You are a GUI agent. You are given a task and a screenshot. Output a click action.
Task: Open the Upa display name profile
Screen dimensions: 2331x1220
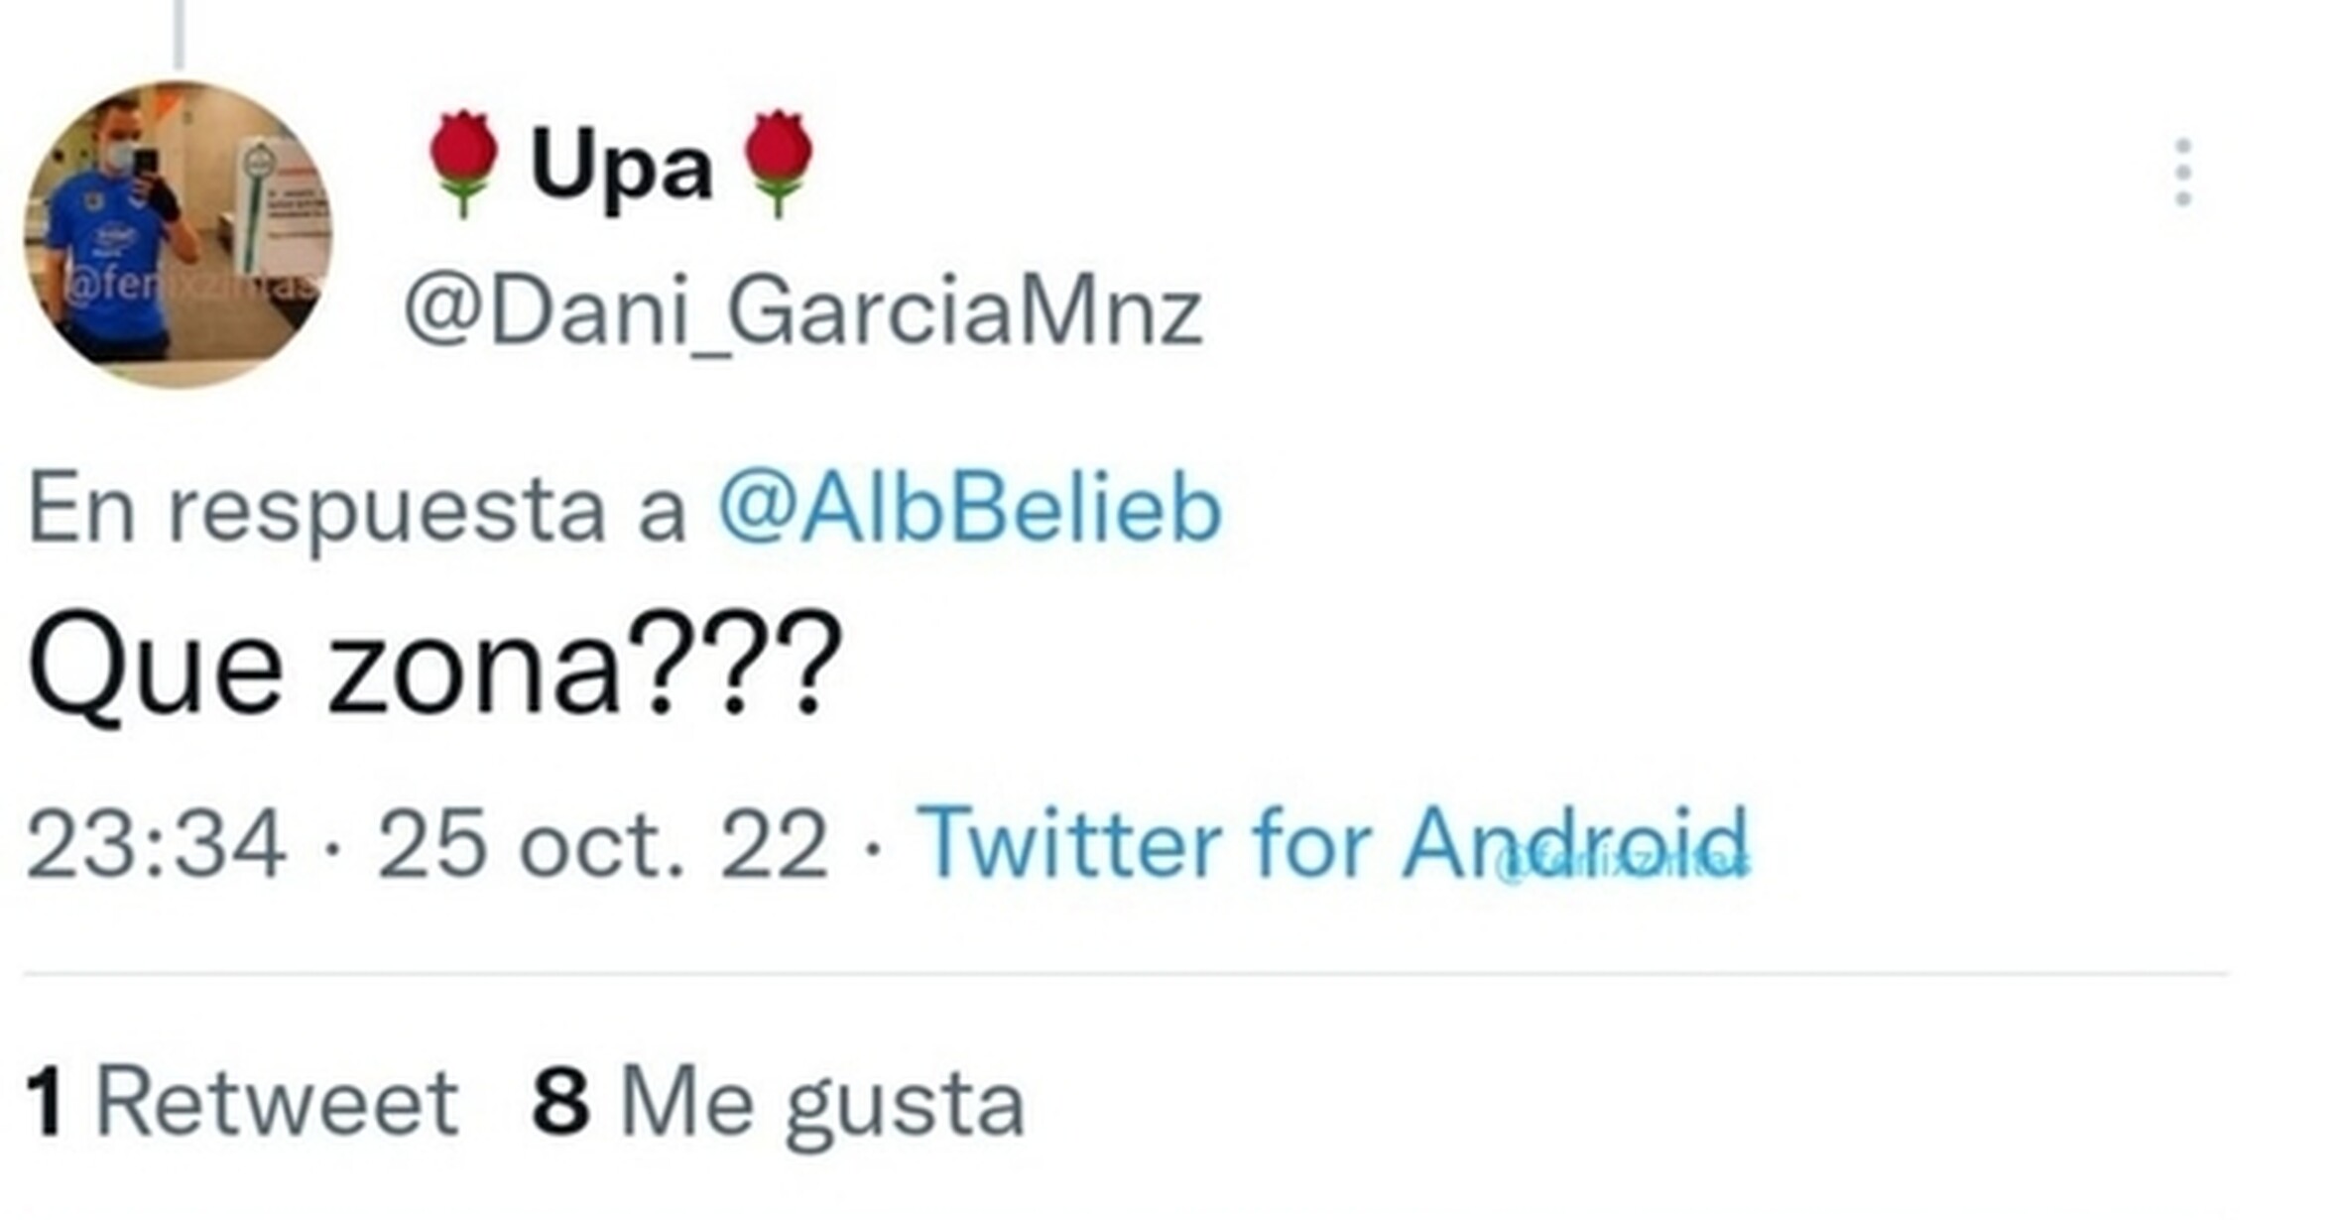pos(621,165)
